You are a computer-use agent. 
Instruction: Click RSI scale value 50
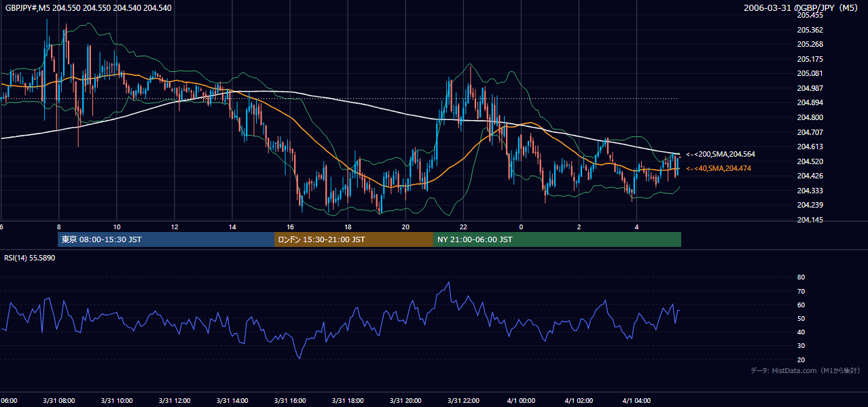[x=801, y=318]
